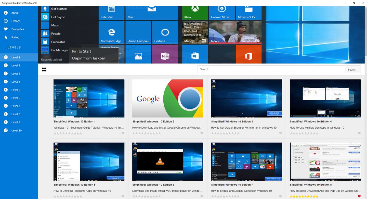Remove Edition 8 from favourites via red heart
The image size is (367, 199).
point(359,196)
